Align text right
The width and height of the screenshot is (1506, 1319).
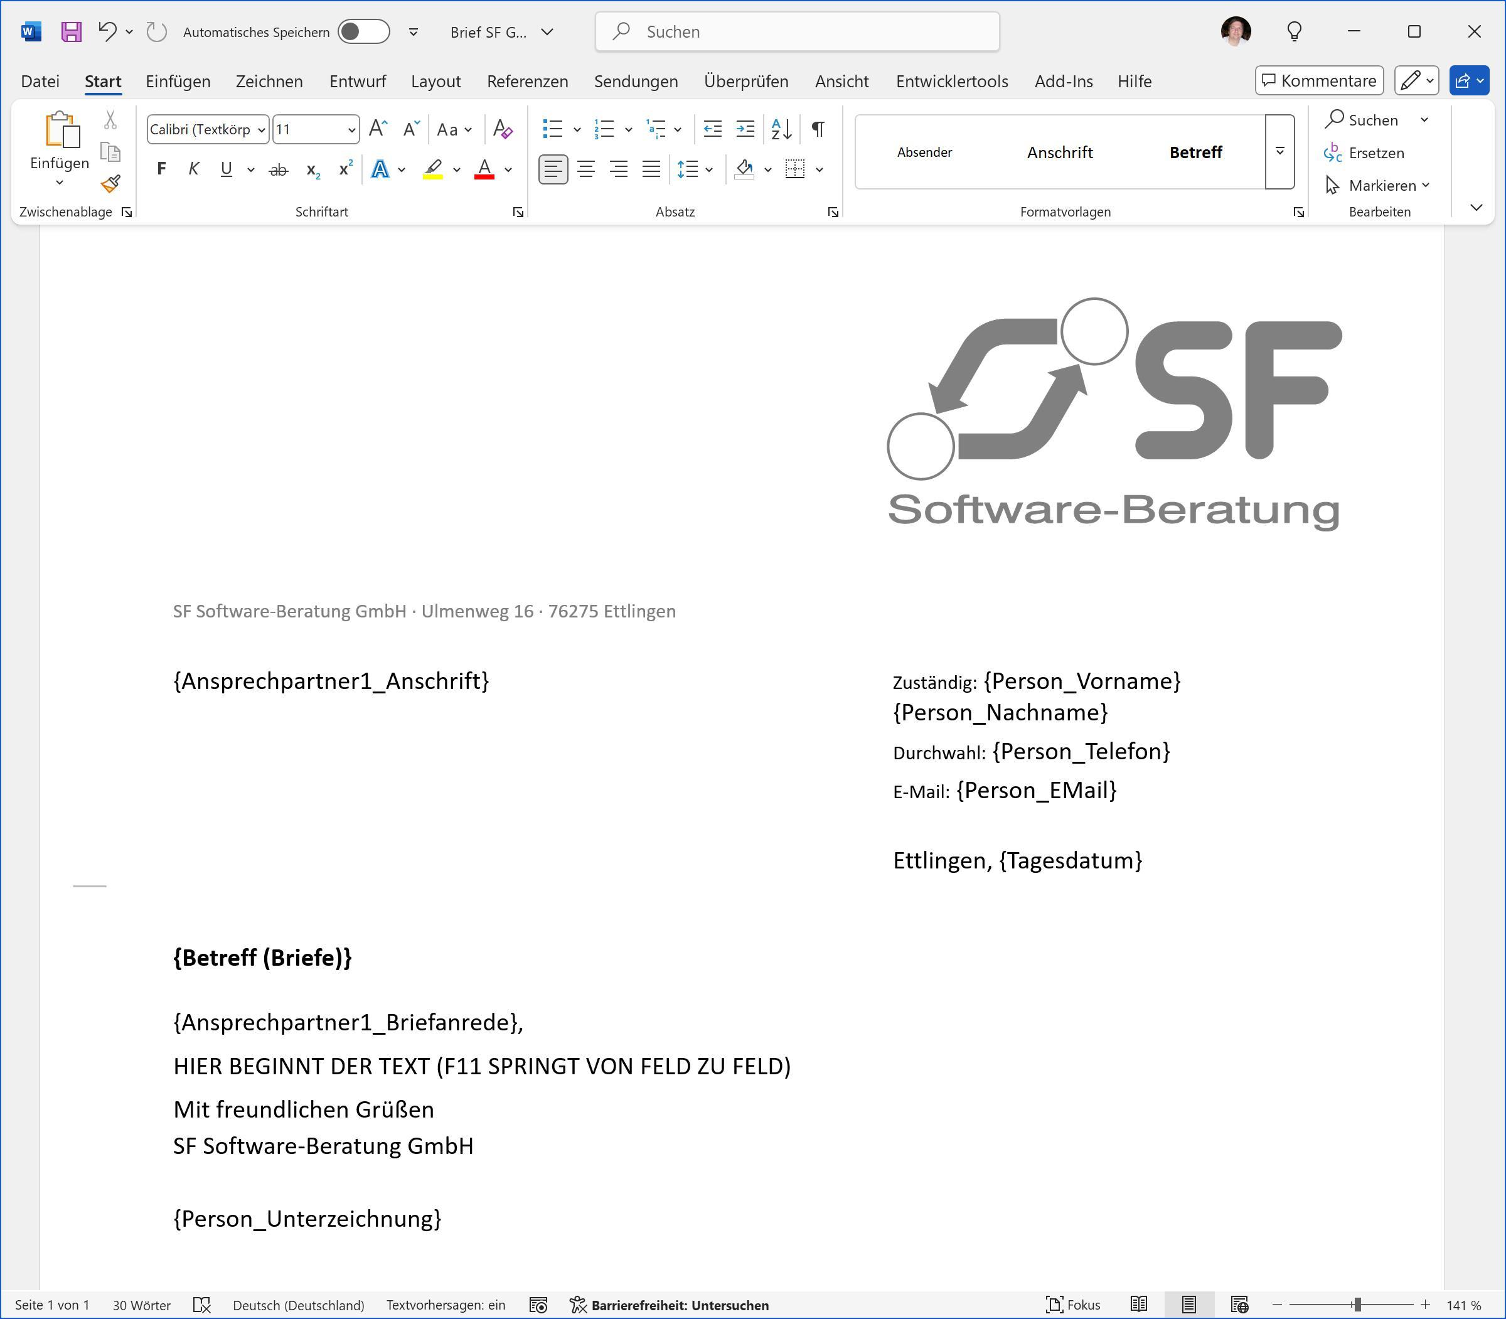pos(618,169)
